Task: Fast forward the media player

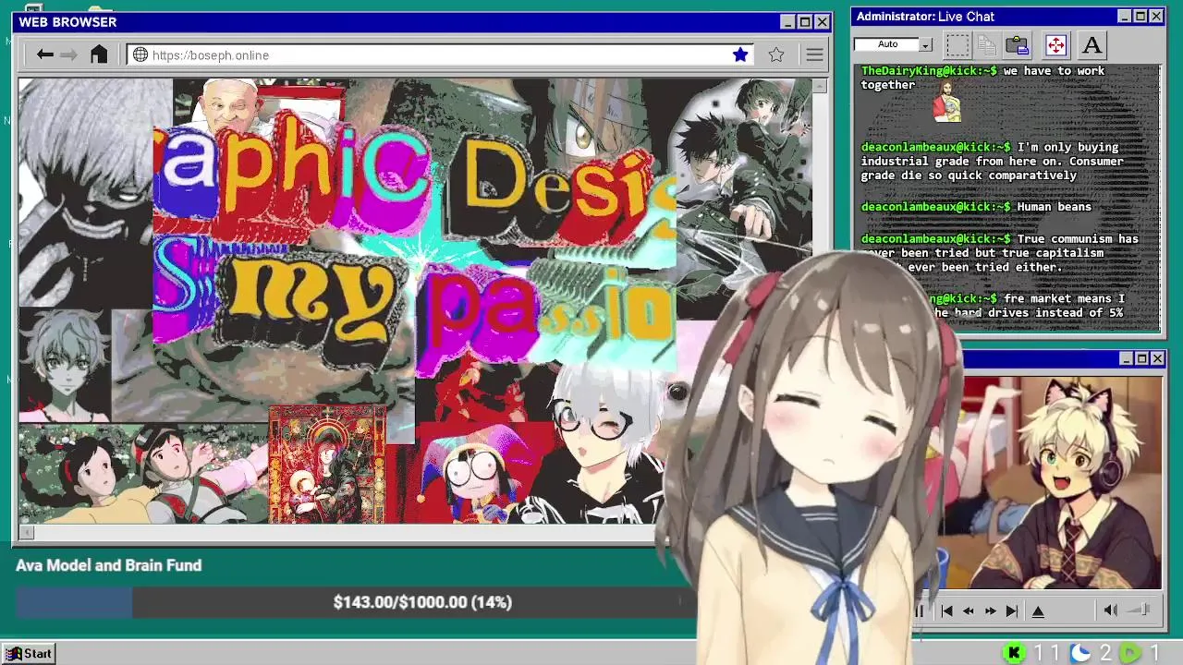Action: click(x=990, y=611)
